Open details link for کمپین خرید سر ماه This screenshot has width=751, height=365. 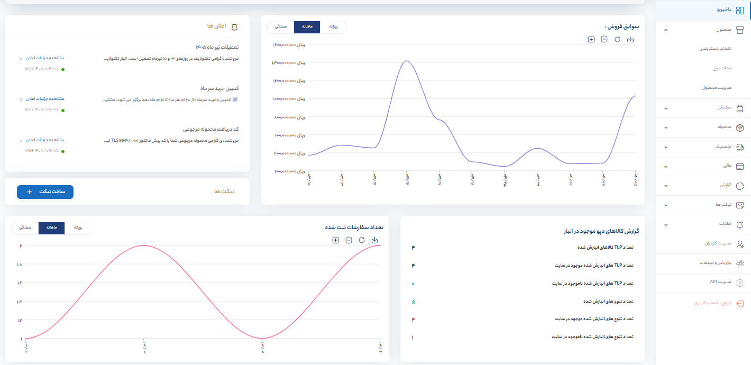[45, 99]
